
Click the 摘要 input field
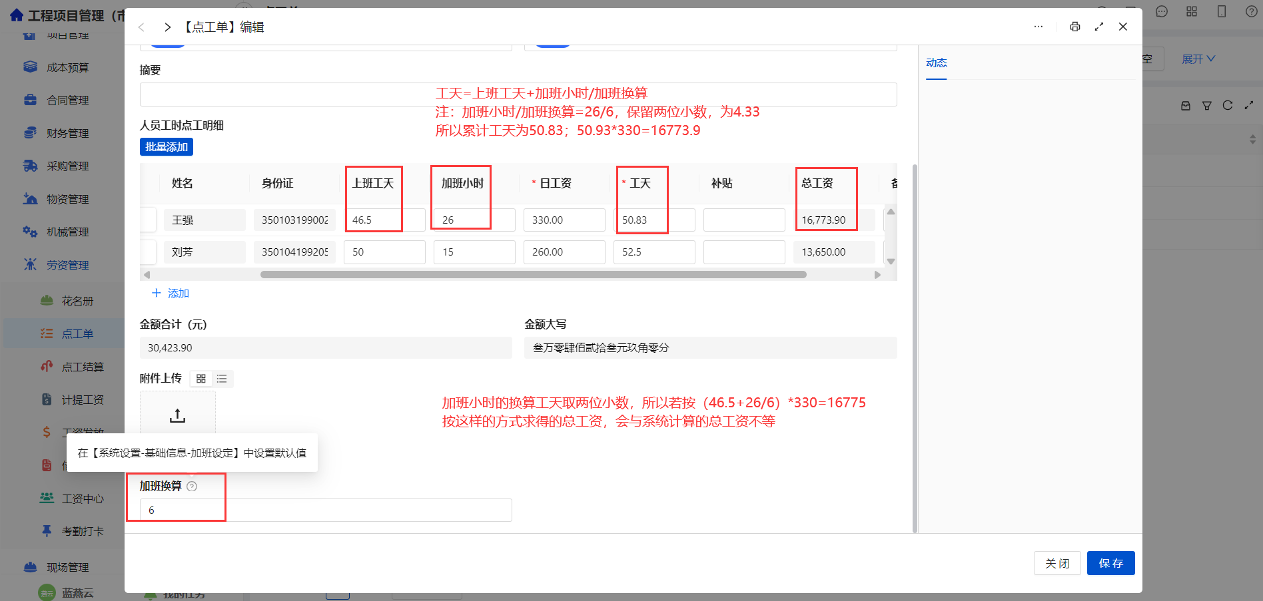(518, 95)
